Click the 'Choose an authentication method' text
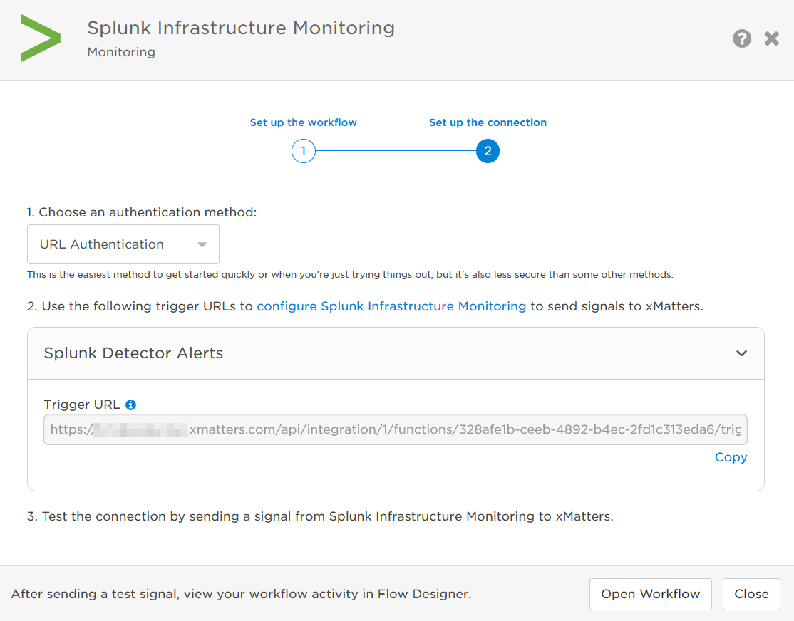The image size is (794, 621). click(x=148, y=212)
